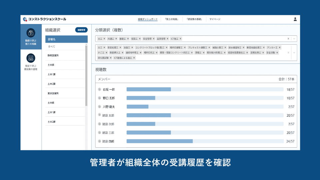The image size is (320, 180).
Task: Remove the 原位置試験 tag
Action: tap(111, 58)
